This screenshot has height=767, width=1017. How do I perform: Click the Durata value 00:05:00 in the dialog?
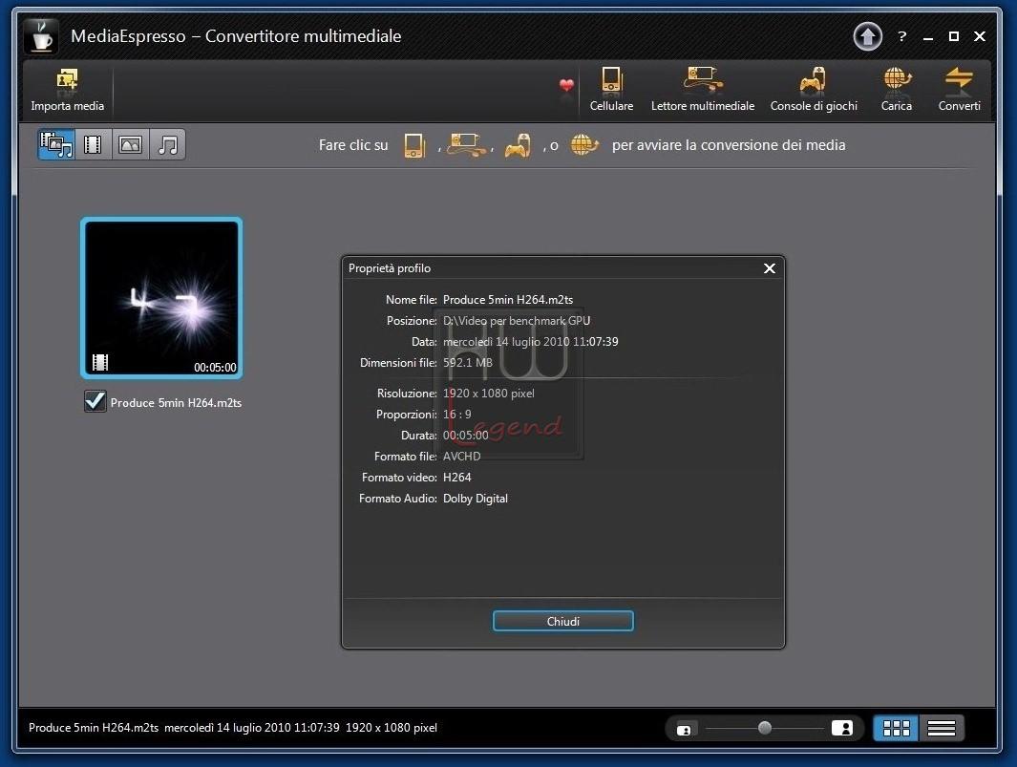(466, 436)
